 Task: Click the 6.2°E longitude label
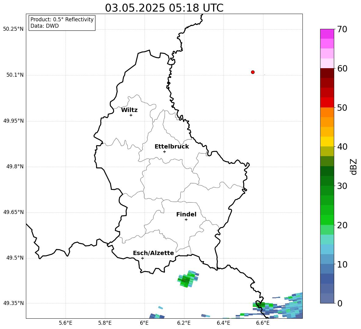pyautogui.click(x=184, y=323)
